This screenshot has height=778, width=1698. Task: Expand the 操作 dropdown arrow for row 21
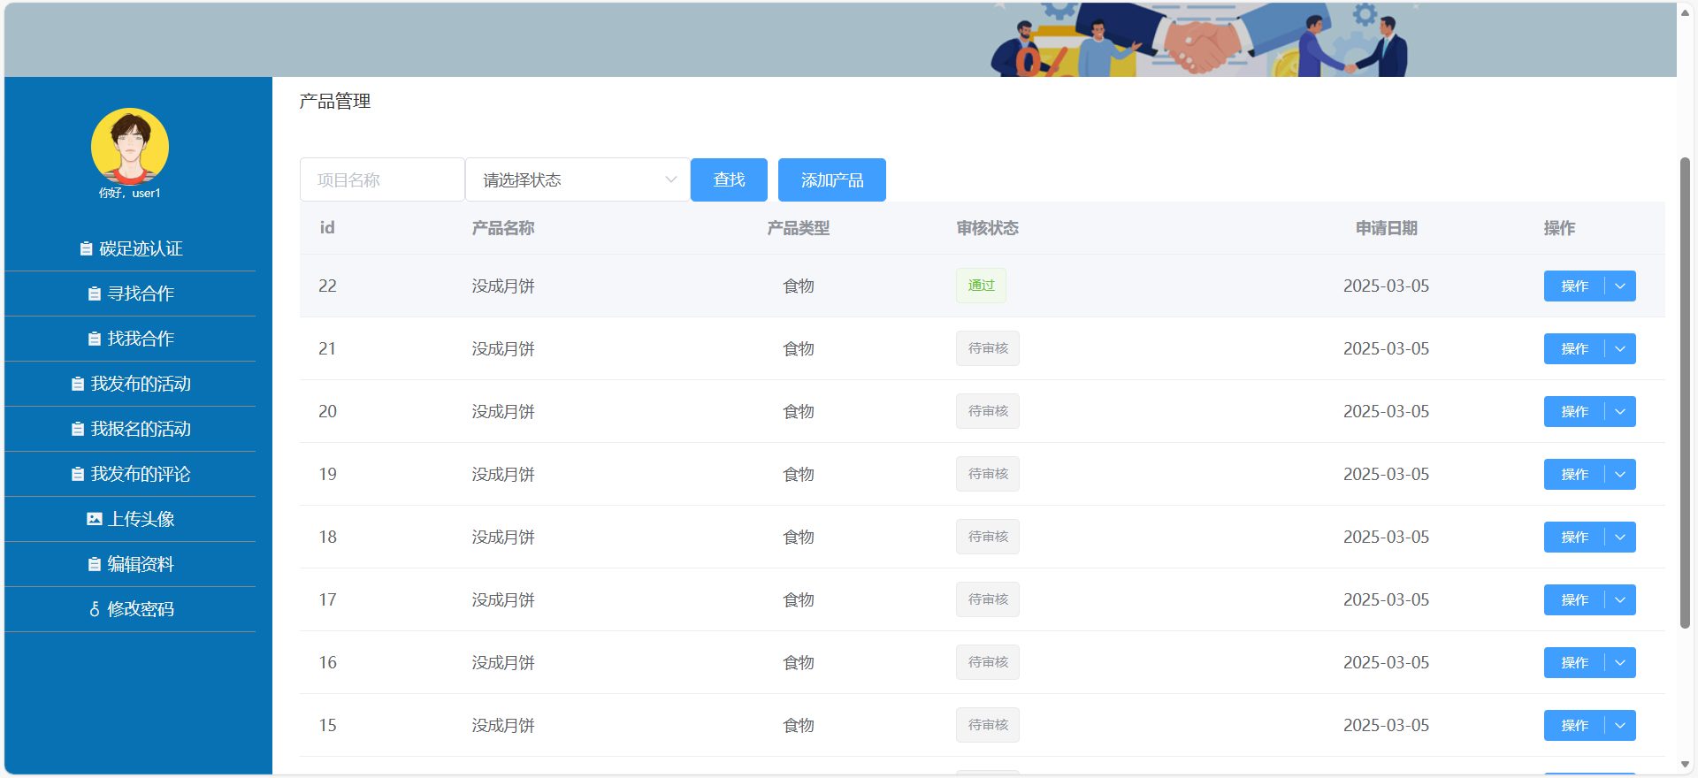coord(1620,349)
